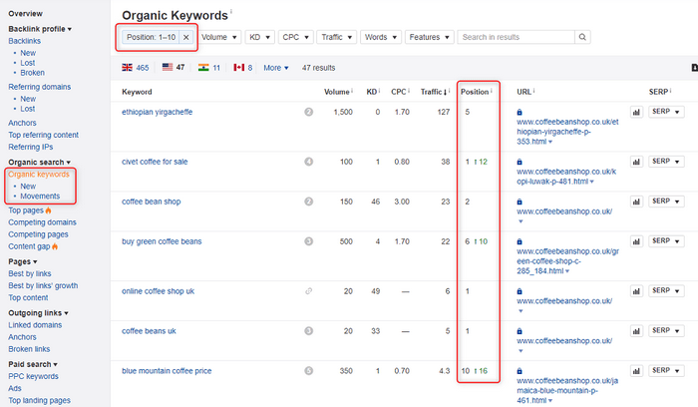The image size is (698, 407).
Task: Open Backlinks in the sidebar
Action: (x=25, y=41)
